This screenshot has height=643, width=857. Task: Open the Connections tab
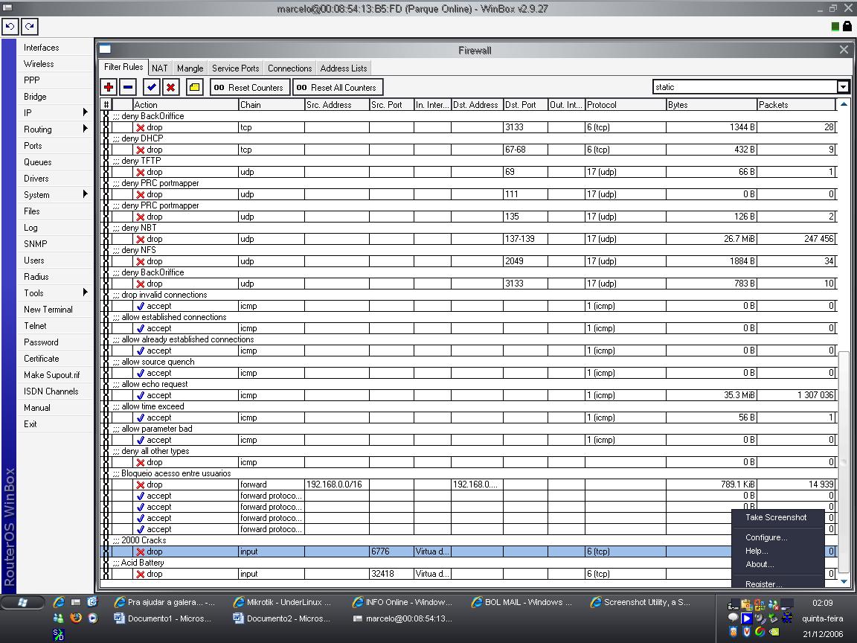(x=289, y=68)
